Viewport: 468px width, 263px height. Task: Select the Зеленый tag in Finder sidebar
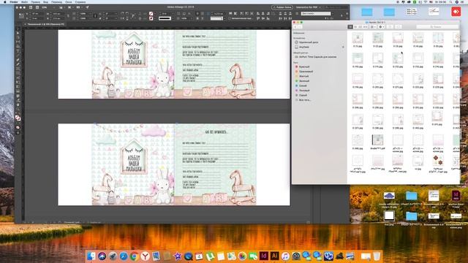coord(304,81)
